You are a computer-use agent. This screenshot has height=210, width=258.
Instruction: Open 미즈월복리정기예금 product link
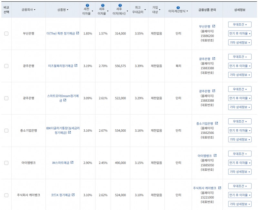pyautogui.click(x=61, y=66)
